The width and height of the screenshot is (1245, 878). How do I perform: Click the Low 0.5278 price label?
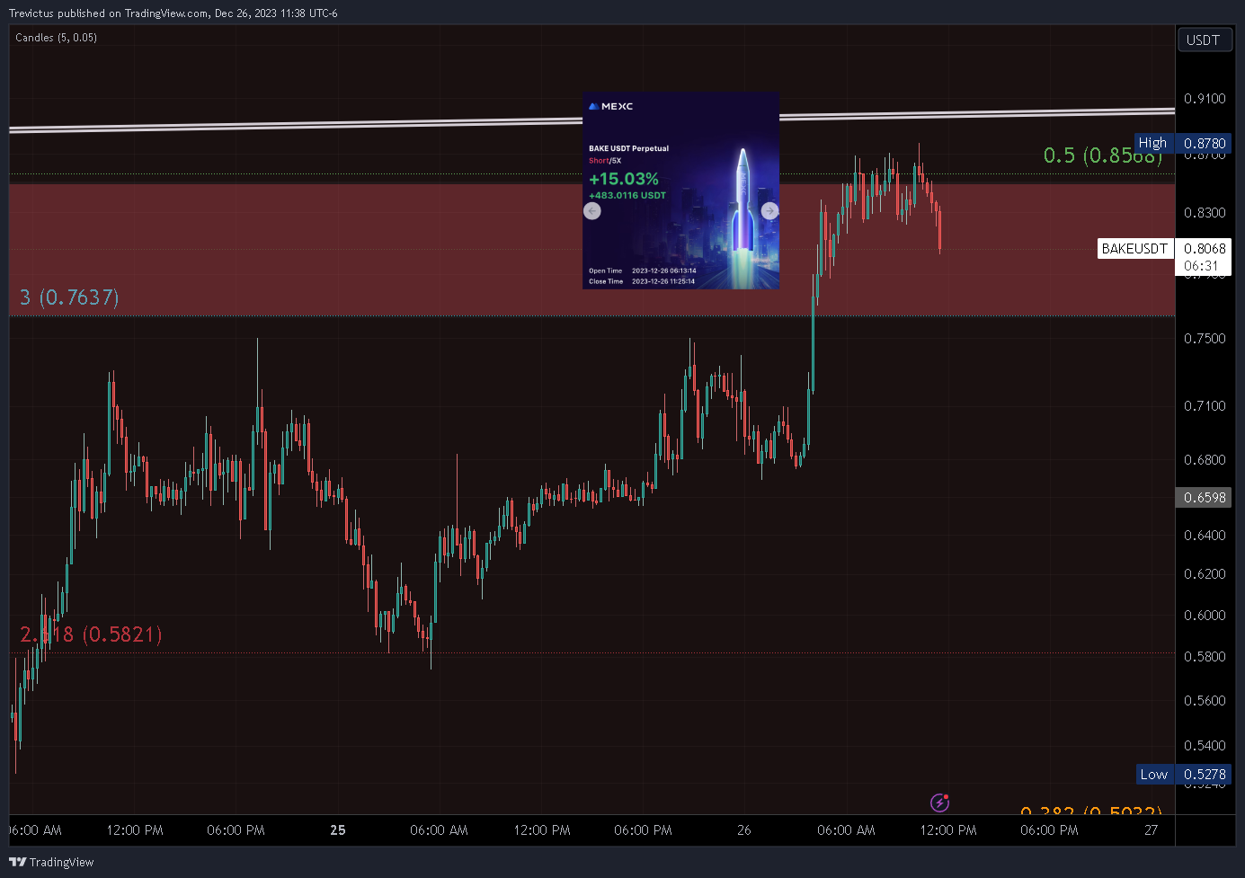[1182, 774]
